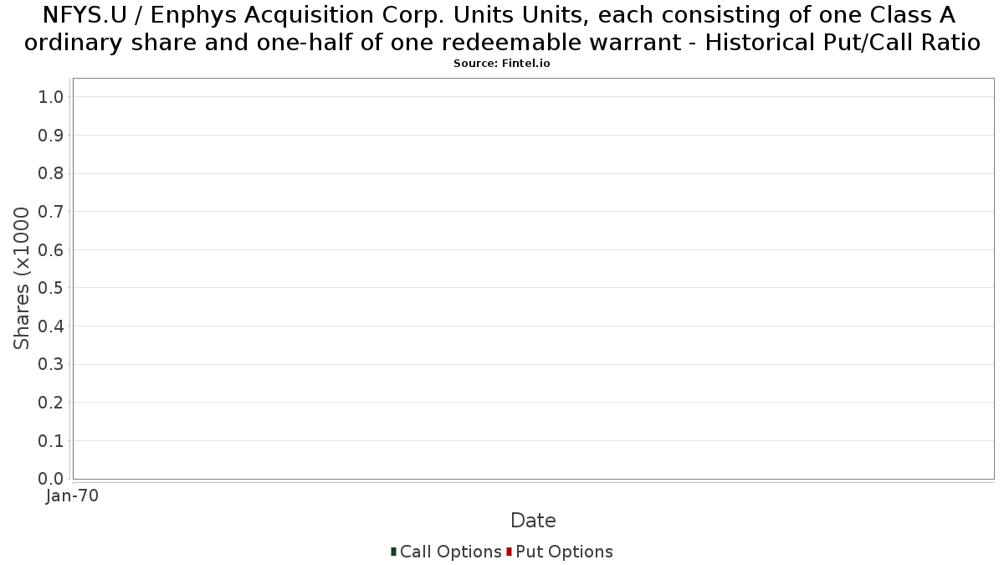The width and height of the screenshot is (1004, 565).
Task: Select the chart title text
Action: coord(502,28)
